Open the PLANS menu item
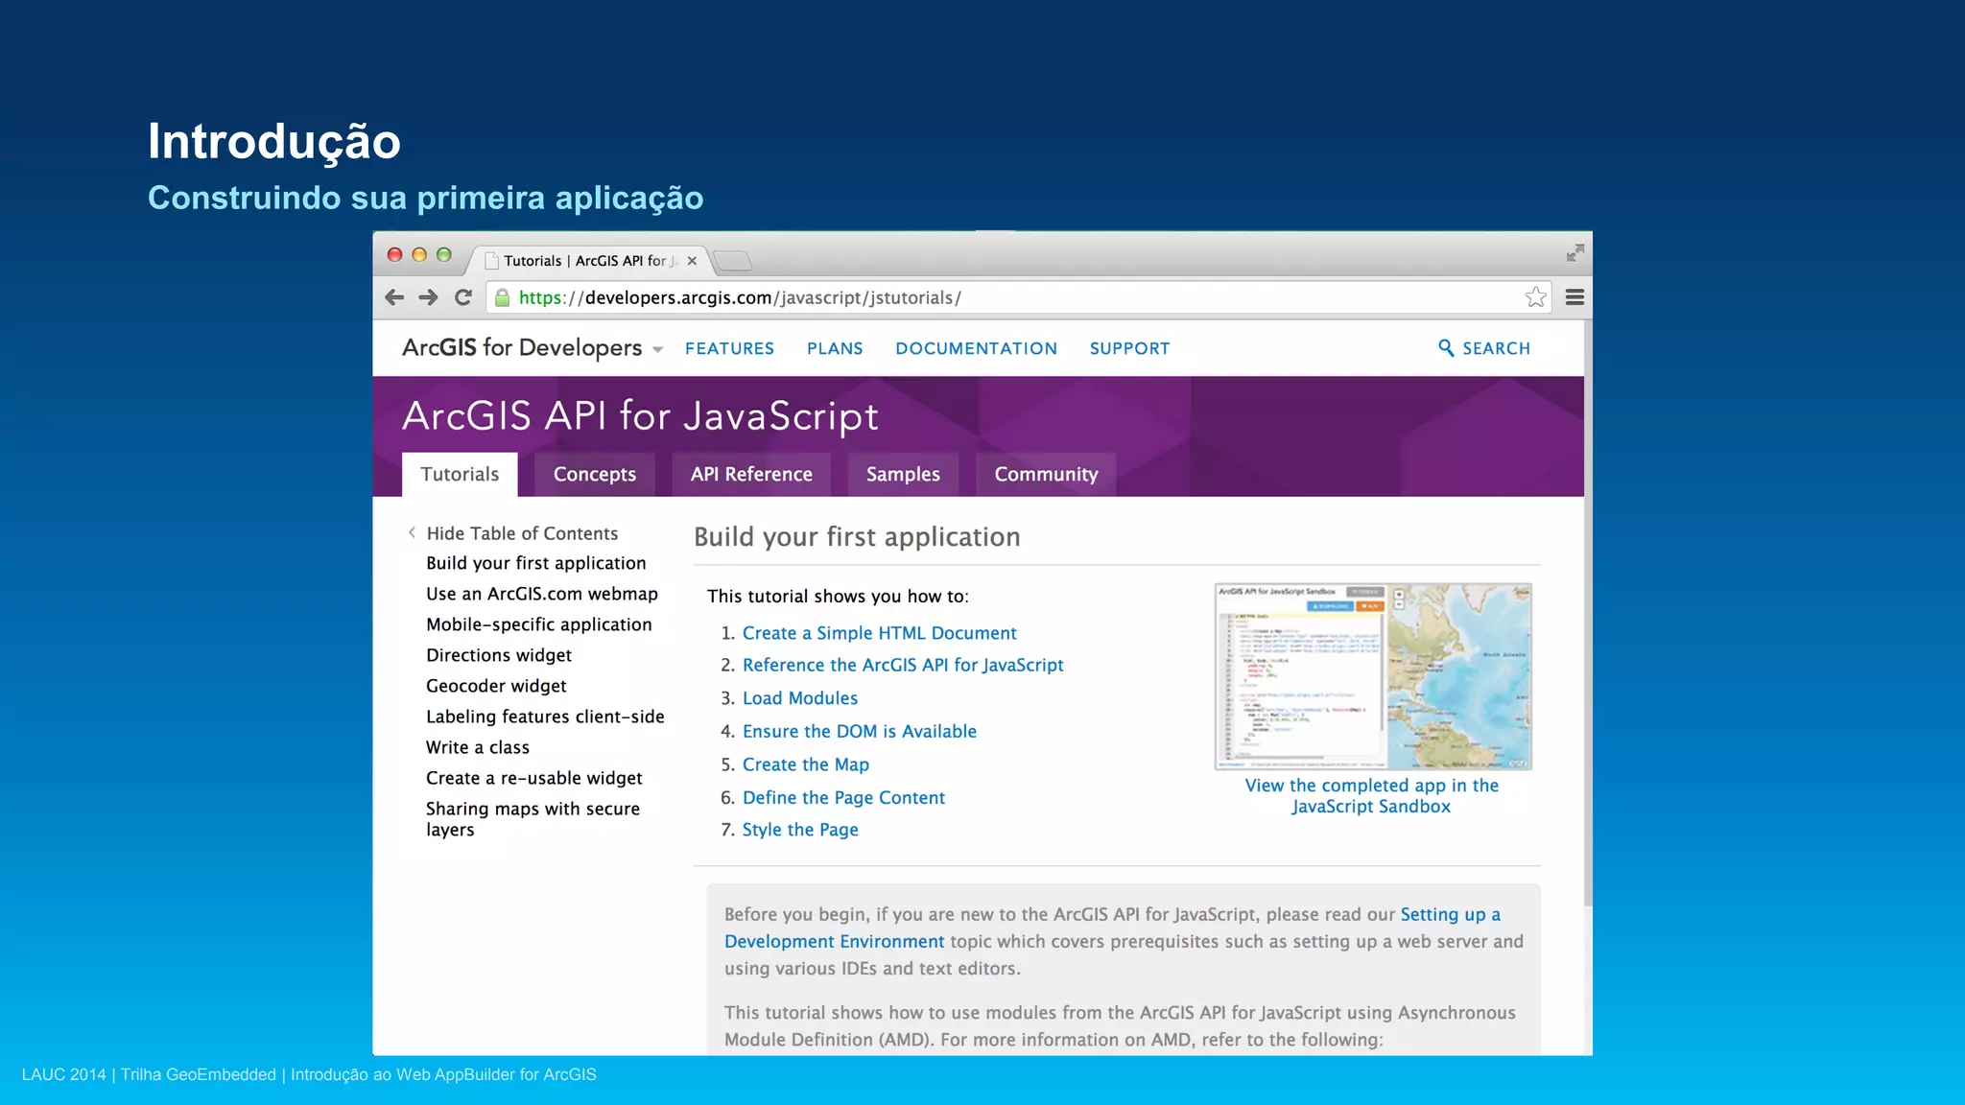The image size is (1965, 1105). [x=835, y=348]
